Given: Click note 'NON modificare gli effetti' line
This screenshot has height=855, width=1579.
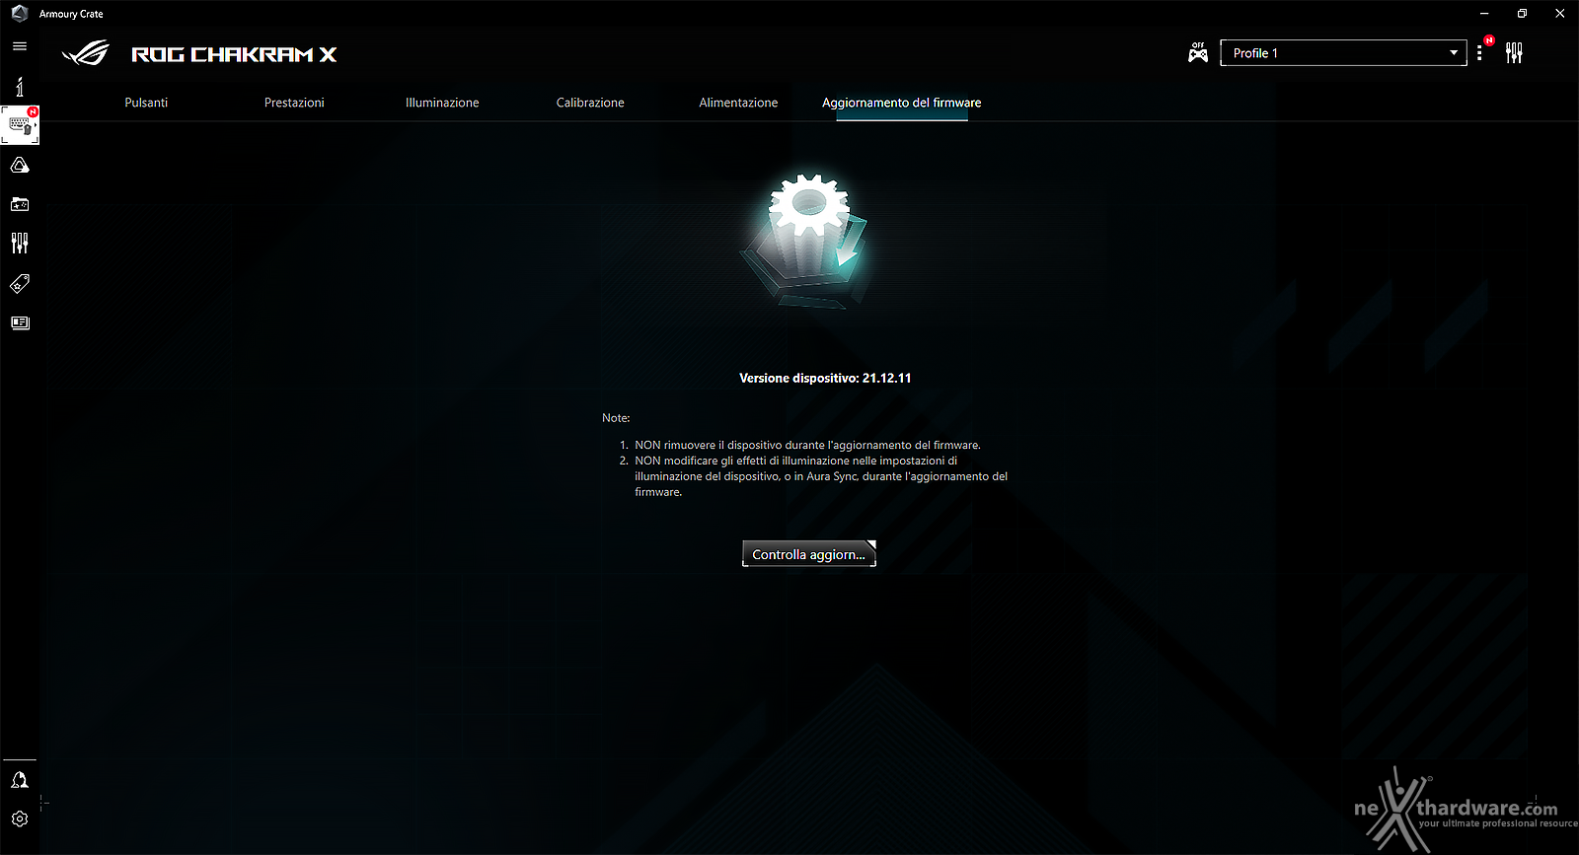Looking at the screenshot, I should pos(821,476).
